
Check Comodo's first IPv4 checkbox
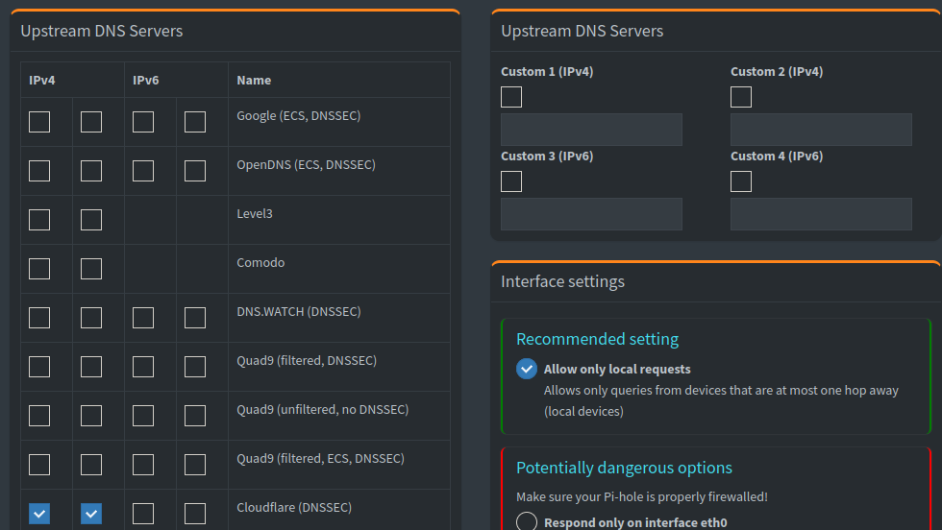(39, 269)
